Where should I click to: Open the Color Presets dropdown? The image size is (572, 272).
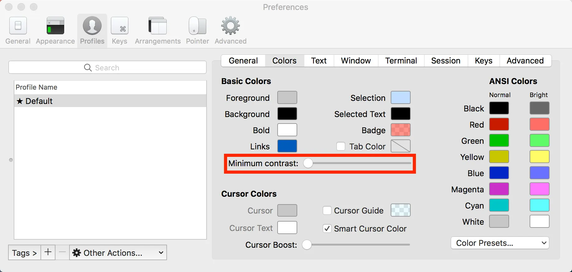[500, 243]
